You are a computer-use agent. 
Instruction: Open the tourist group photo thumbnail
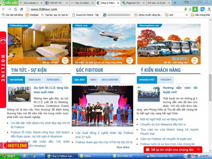(x=149, y=94)
